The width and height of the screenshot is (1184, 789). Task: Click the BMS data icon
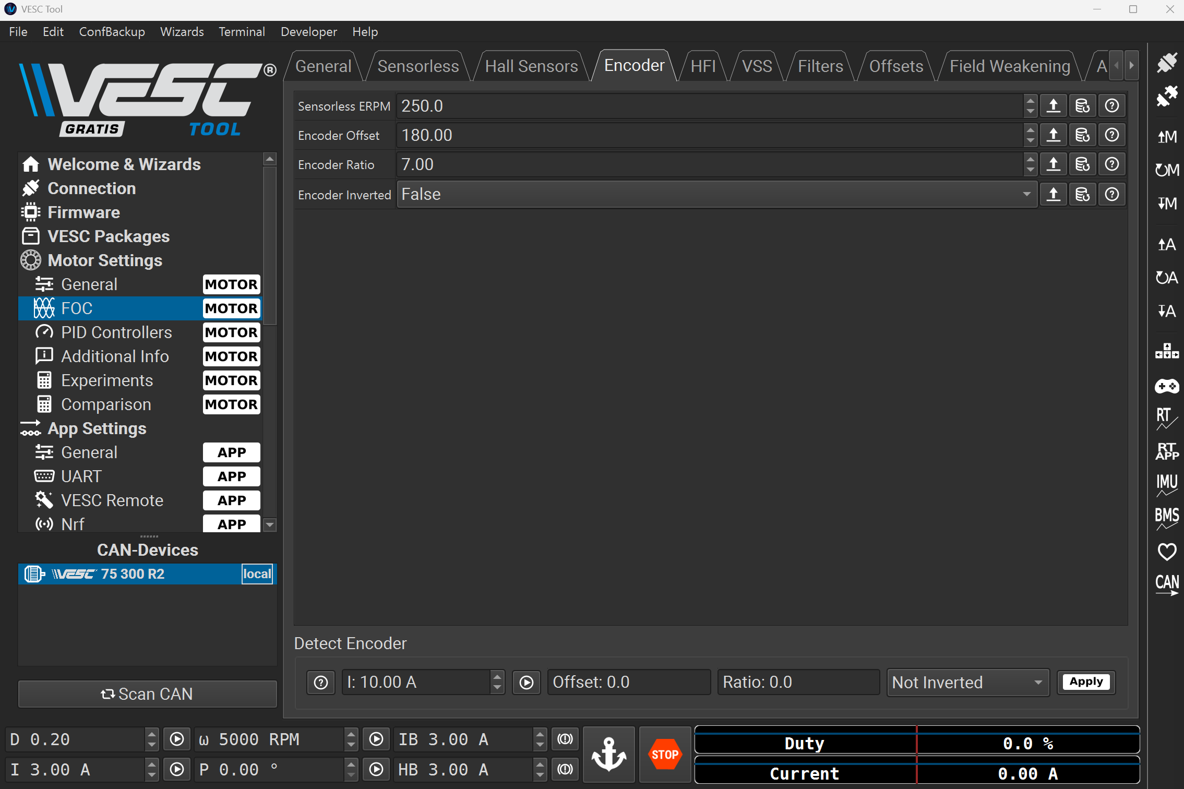coord(1166,518)
